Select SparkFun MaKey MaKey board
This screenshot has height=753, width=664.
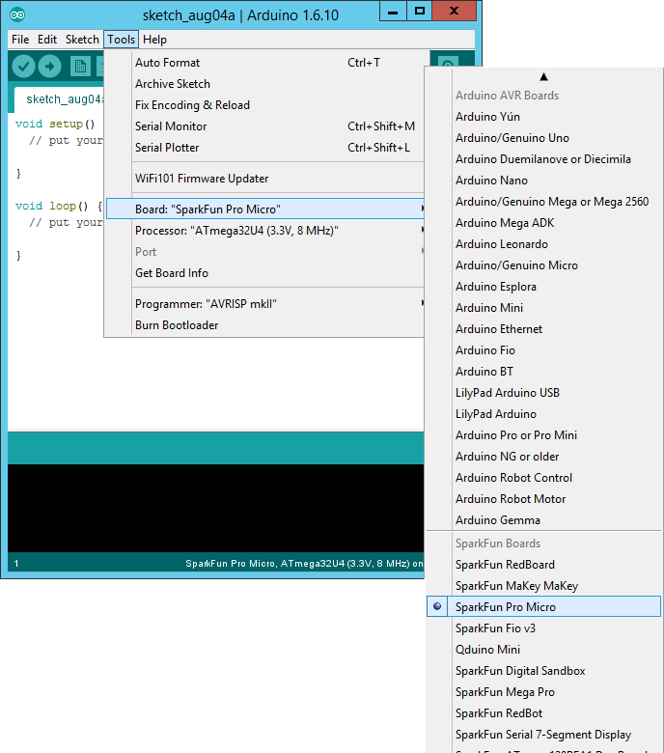coord(543,585)
